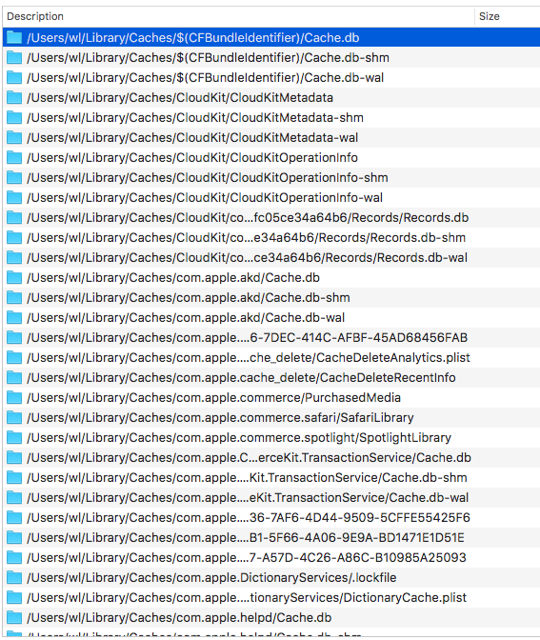This screenshot has width=540, height=640.
Task: Select the fc05ce34a64b6/Records/Records.db path
Action: [248, 218]
